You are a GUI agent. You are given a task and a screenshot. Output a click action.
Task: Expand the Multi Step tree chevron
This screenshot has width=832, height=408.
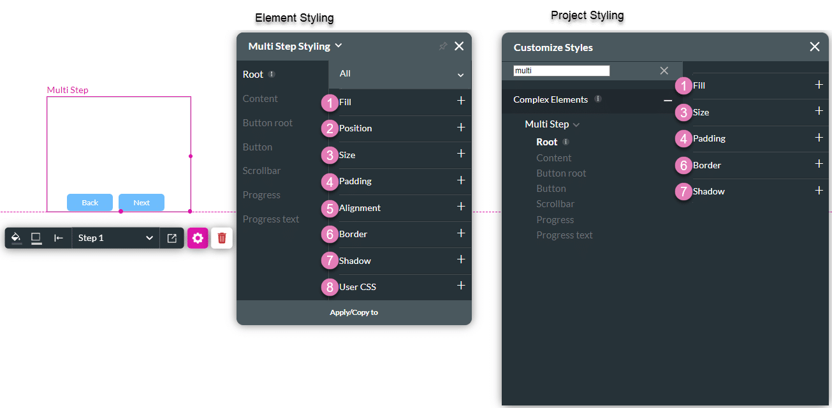pos(576,124)
